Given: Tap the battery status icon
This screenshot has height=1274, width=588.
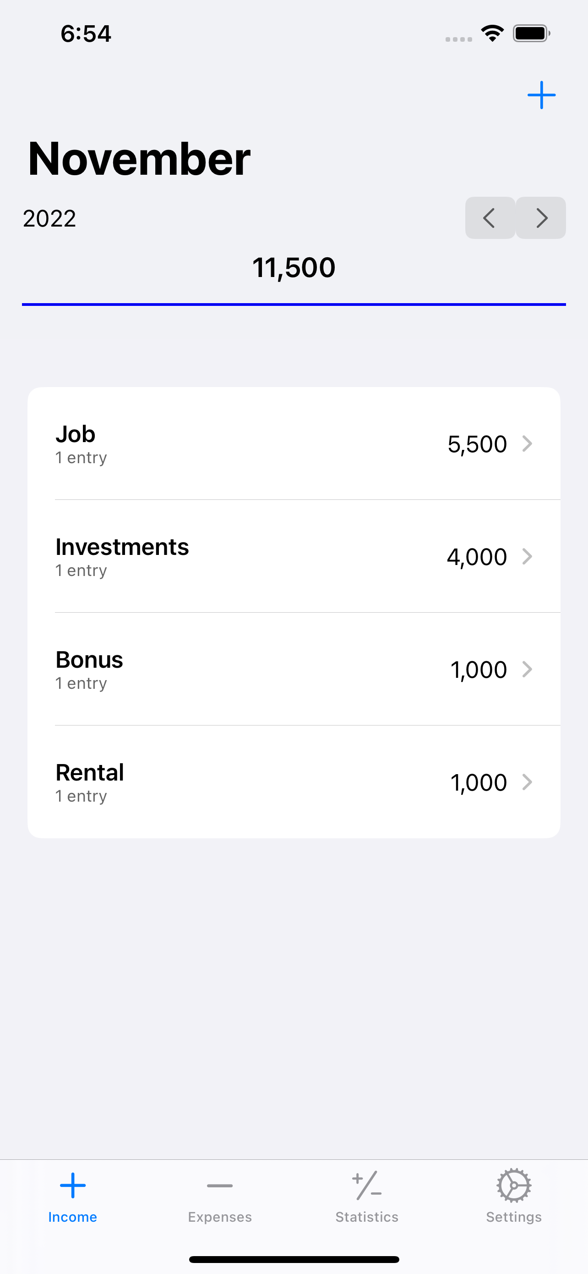Looking at the screenshot, I should click(x=531, y=33).
